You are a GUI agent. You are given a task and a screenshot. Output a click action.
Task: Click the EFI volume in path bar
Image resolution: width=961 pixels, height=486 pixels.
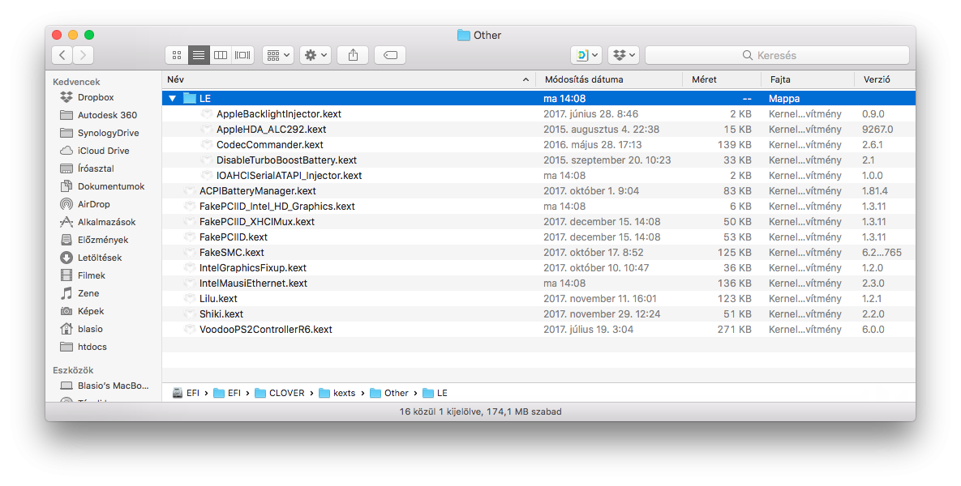(186, 393)
